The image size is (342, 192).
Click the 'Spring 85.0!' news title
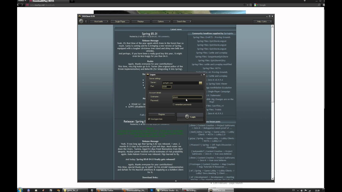pos(150,34)
